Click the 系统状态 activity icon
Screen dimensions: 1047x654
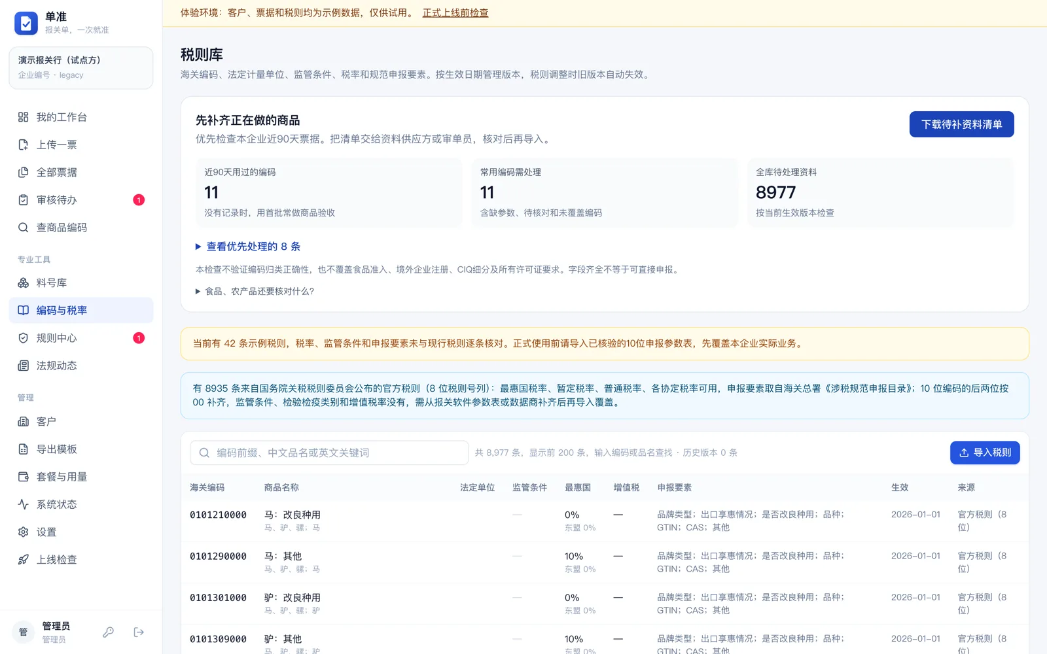point(24,504)
